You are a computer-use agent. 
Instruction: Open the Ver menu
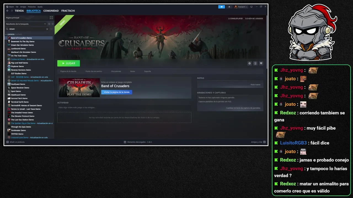click(17, 7)
